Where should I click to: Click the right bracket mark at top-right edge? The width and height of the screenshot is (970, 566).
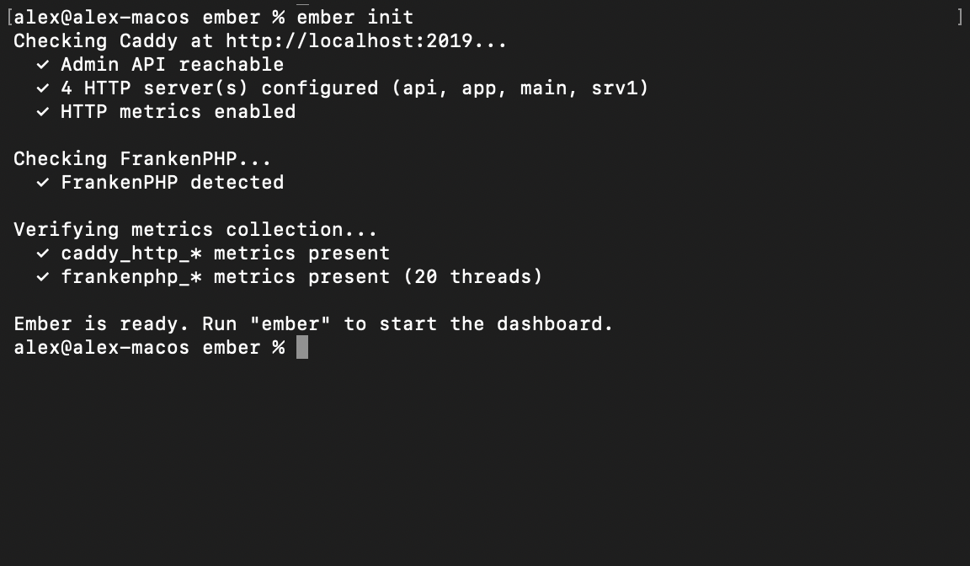(960, 17)
